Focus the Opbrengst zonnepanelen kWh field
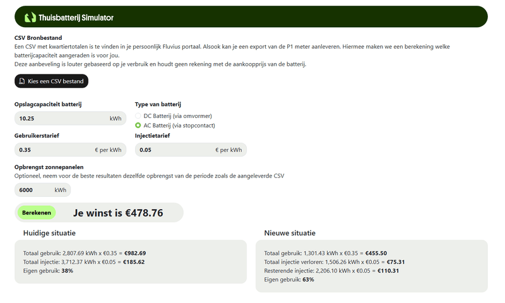 (x=35, y=189)
